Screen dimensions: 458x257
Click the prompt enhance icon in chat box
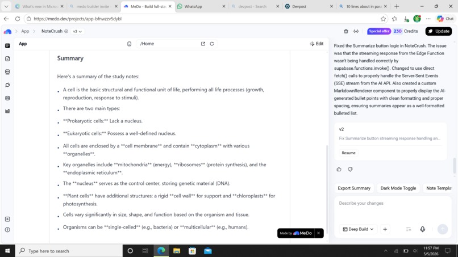[409, 229]
